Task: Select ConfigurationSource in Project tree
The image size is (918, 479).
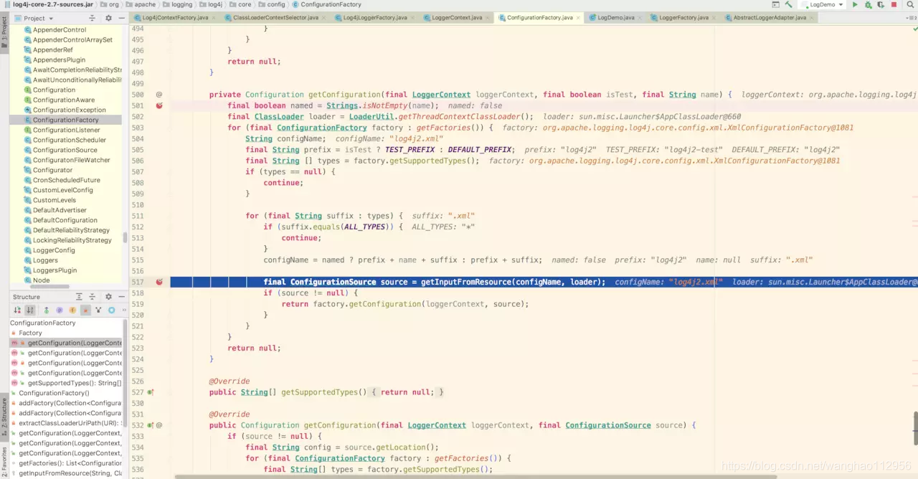Action: [65, 150]
